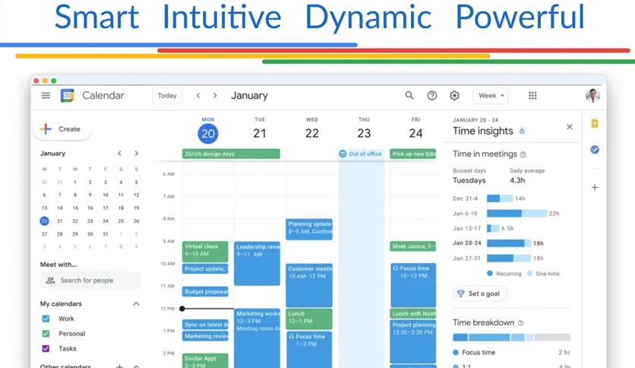Screen dimensions: 635x368
Task: Go to previous week arrow in header
Action: click(x=198, y=96)
